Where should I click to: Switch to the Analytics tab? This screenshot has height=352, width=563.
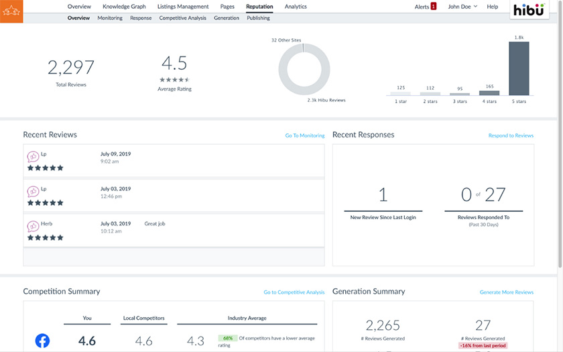296,7
